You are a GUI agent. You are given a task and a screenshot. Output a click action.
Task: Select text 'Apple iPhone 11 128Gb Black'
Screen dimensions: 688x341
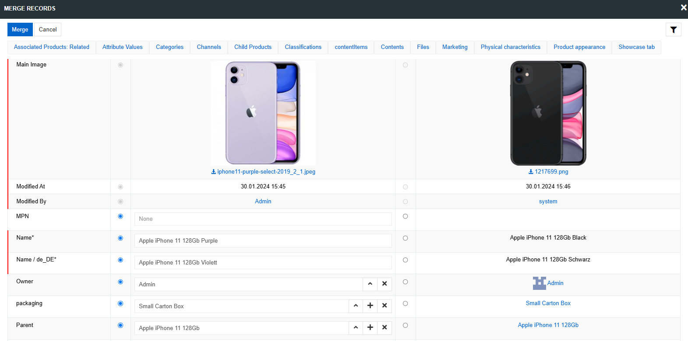548,238
